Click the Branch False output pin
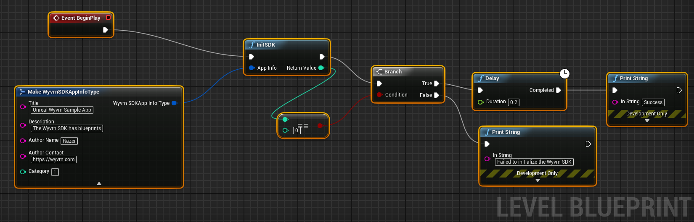Image resolution: width=694 pixels, height=222 pixels. tap(437, 95)
